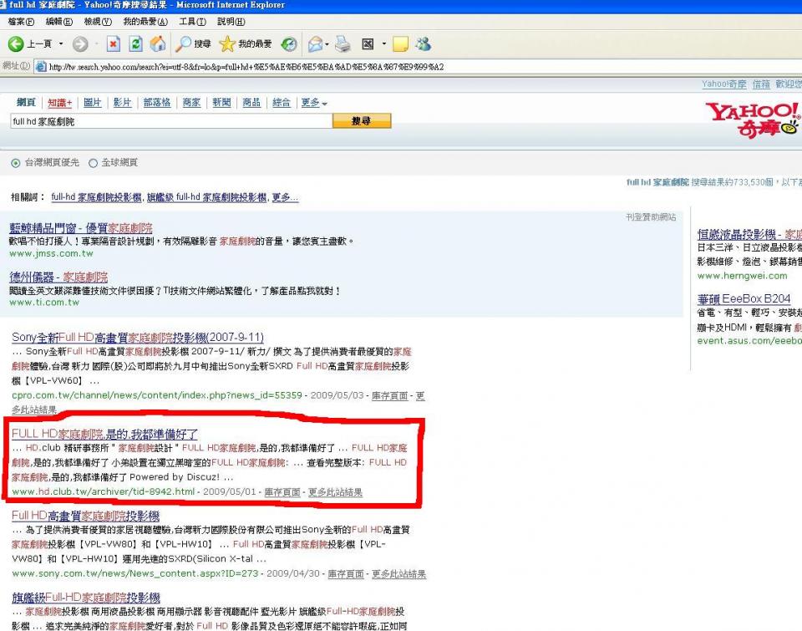Expand the 更多 search categories dropdown
This screenshot has width=802, height=631.
[x=314, y=103]
